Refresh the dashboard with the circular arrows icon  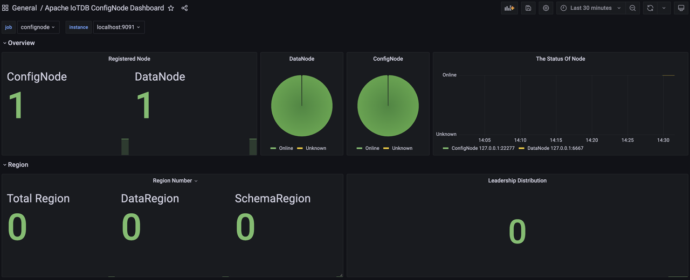click(x=650, y=8)
